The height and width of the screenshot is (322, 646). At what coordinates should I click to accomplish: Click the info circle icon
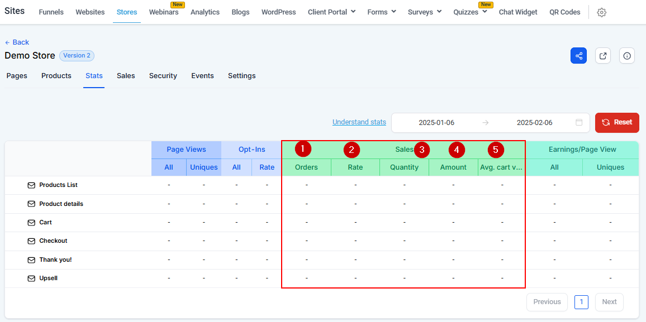627,55
